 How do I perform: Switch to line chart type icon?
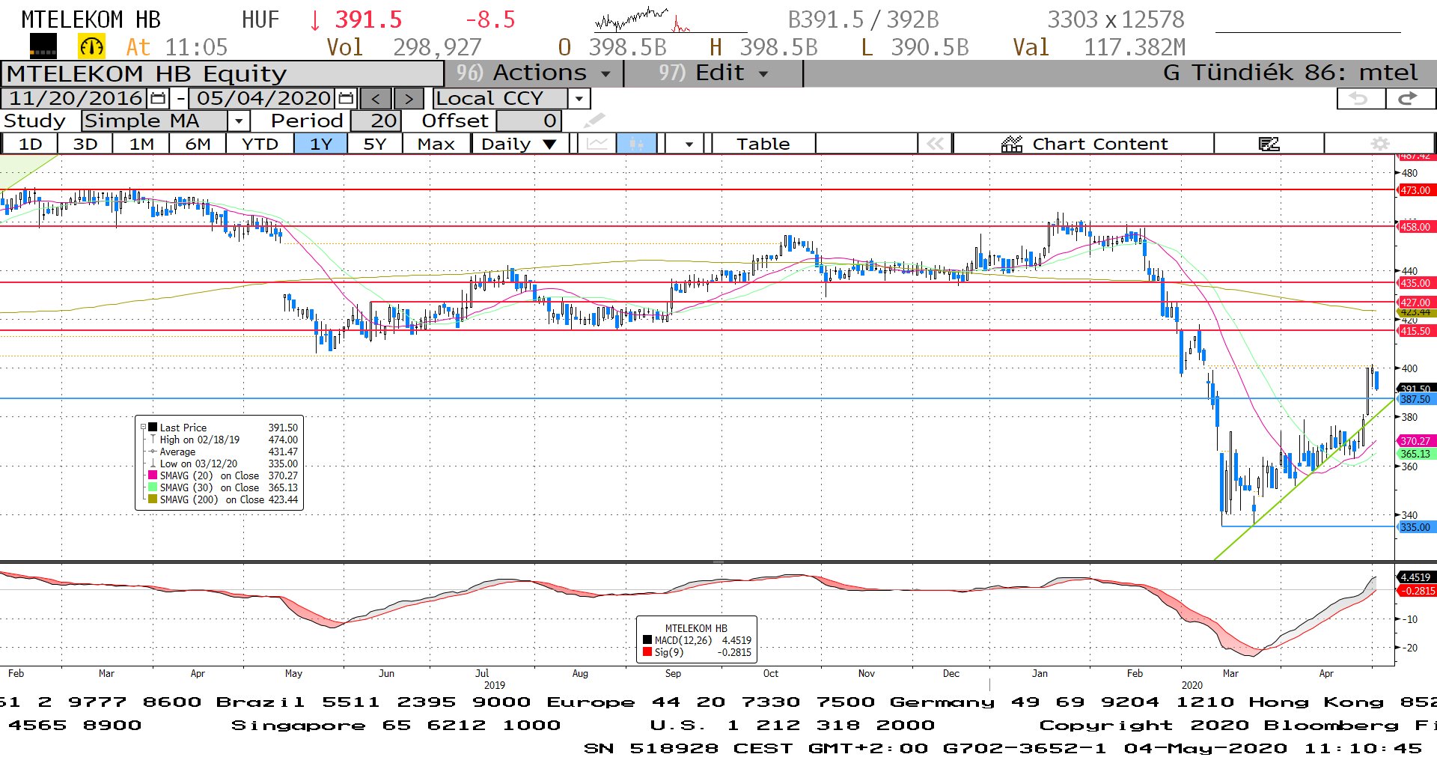point(597,143)
